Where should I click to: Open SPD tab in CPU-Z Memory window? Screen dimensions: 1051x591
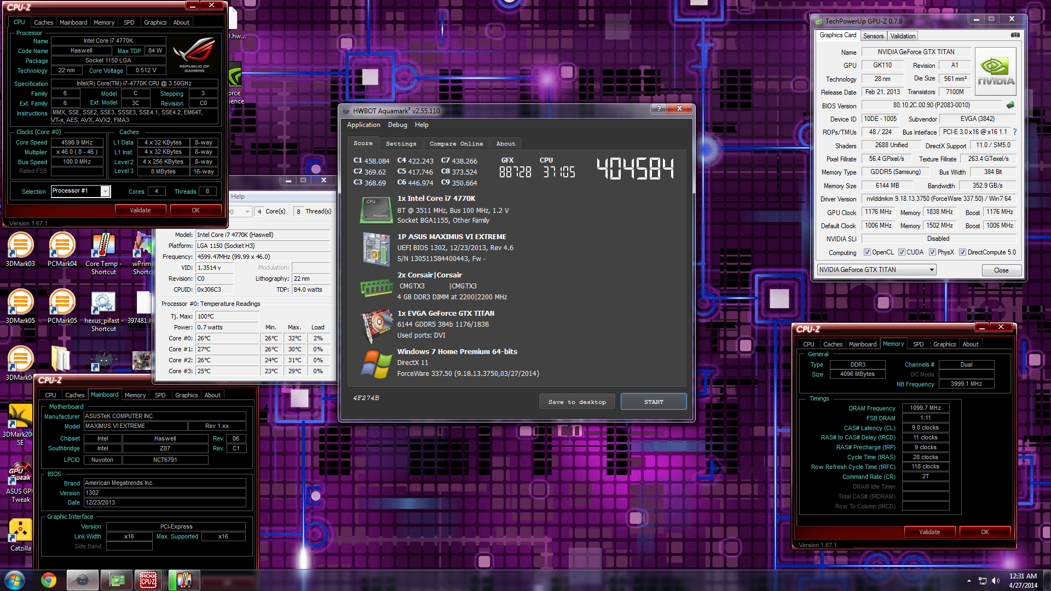918,344
